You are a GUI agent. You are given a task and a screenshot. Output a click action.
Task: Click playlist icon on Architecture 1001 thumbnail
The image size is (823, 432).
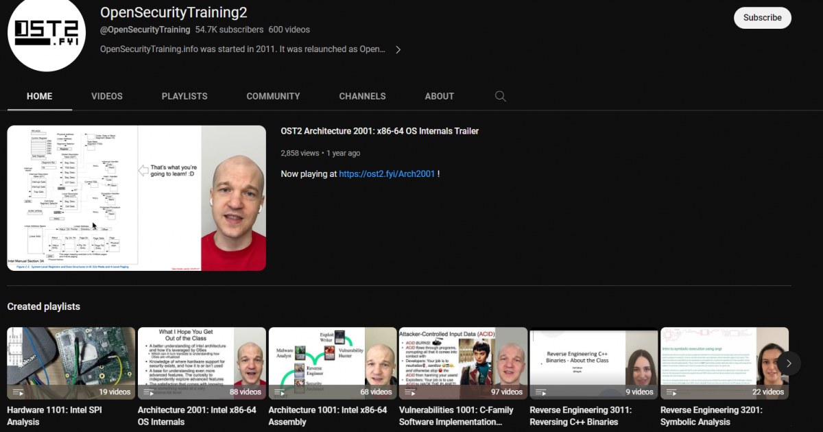pyautogui.click(x=280, y=392)
